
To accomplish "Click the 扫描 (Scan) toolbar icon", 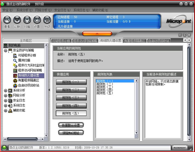I will tap(27, 19).
